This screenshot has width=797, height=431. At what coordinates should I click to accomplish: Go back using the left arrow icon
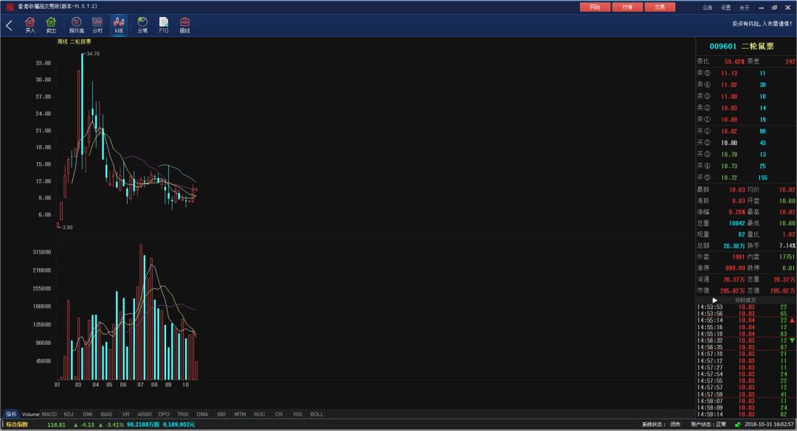point(9,25)
